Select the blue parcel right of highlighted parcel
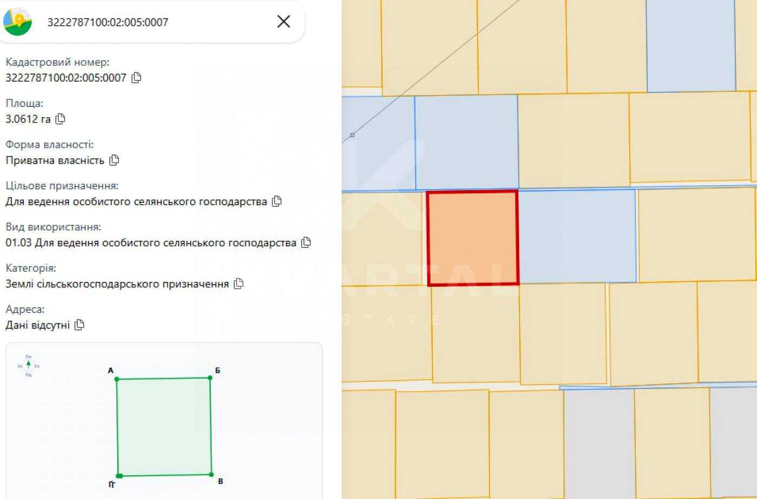This screenshot has width=757, height=499. point(577,236)
